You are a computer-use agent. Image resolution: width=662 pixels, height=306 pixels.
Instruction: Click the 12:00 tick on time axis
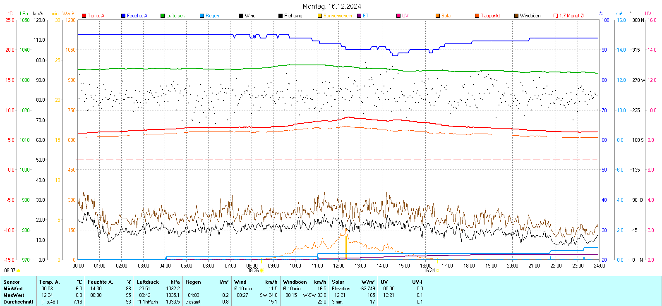[x=339, y=266]
